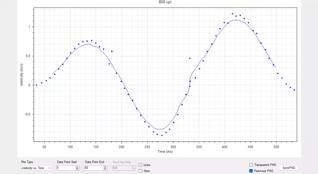This screenshot has width=318, height=174.
Task: Click the SavePNG button
Action: [x=289, y=168]
